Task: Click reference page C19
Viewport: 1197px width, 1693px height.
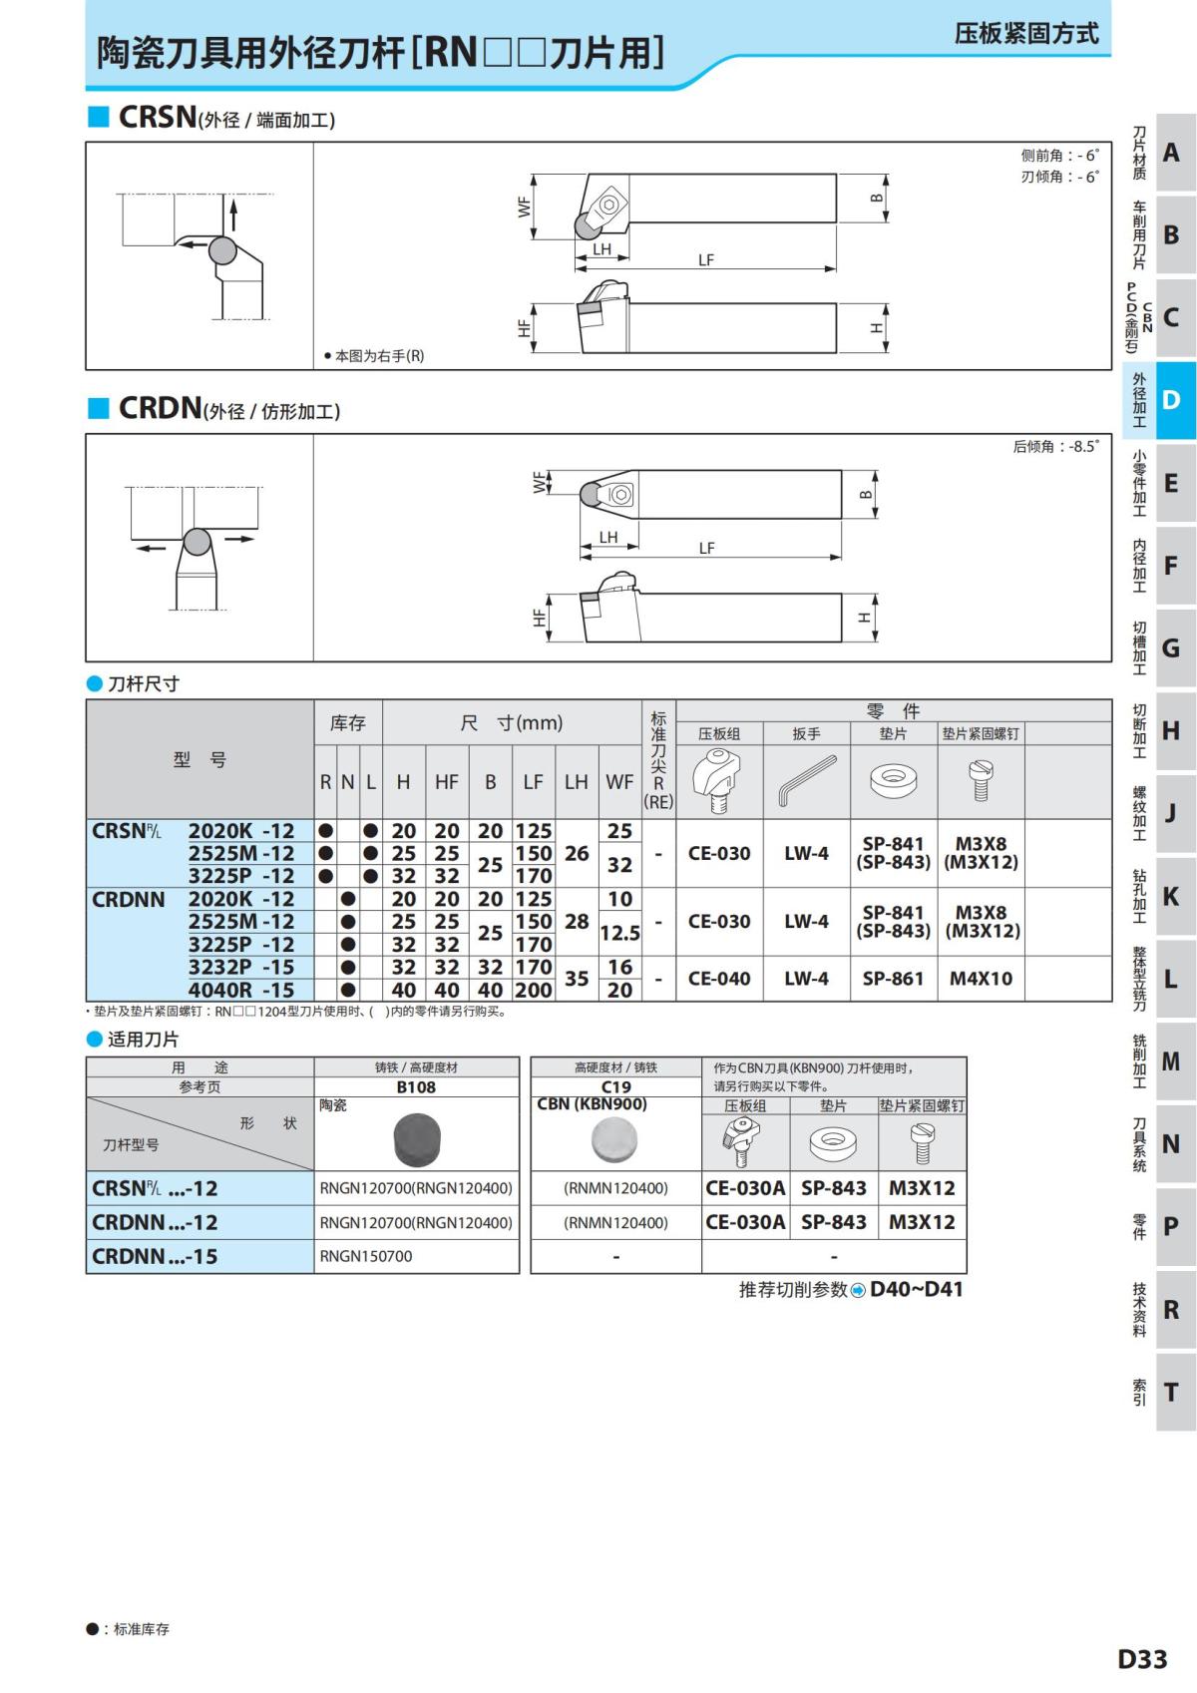Action: 615,1087
